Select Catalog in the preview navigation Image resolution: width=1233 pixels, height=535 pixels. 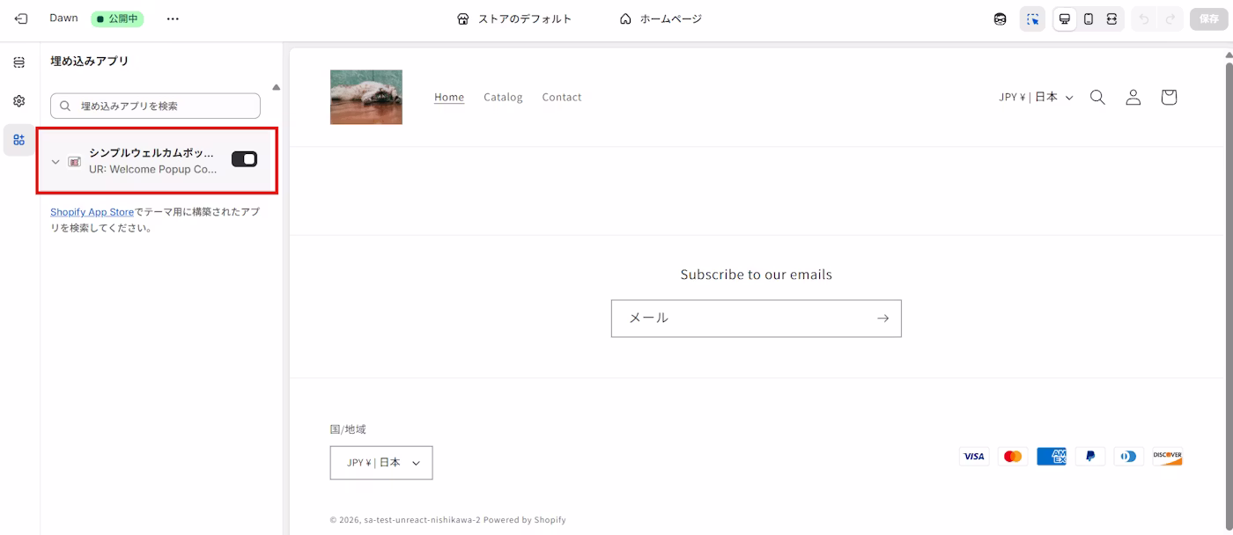503,97
